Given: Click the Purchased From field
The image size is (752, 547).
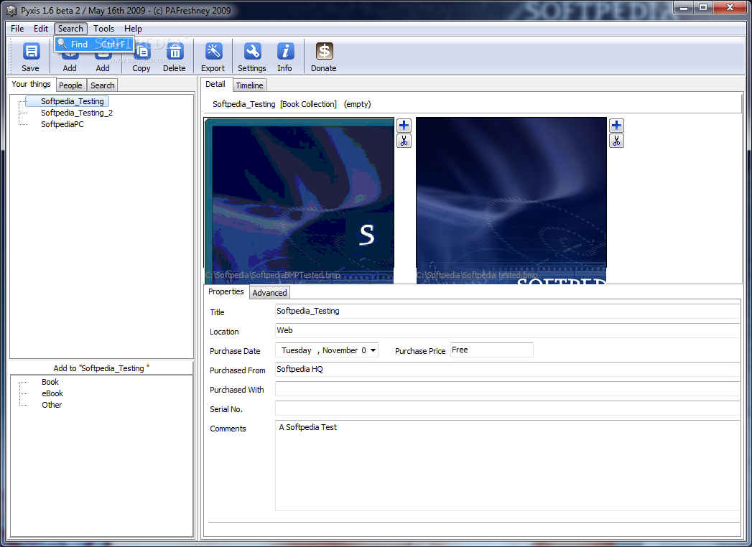Looking at the screenshot, I should click(x=507, y=370).
